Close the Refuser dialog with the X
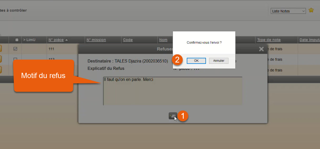 [x=261, y=49]
